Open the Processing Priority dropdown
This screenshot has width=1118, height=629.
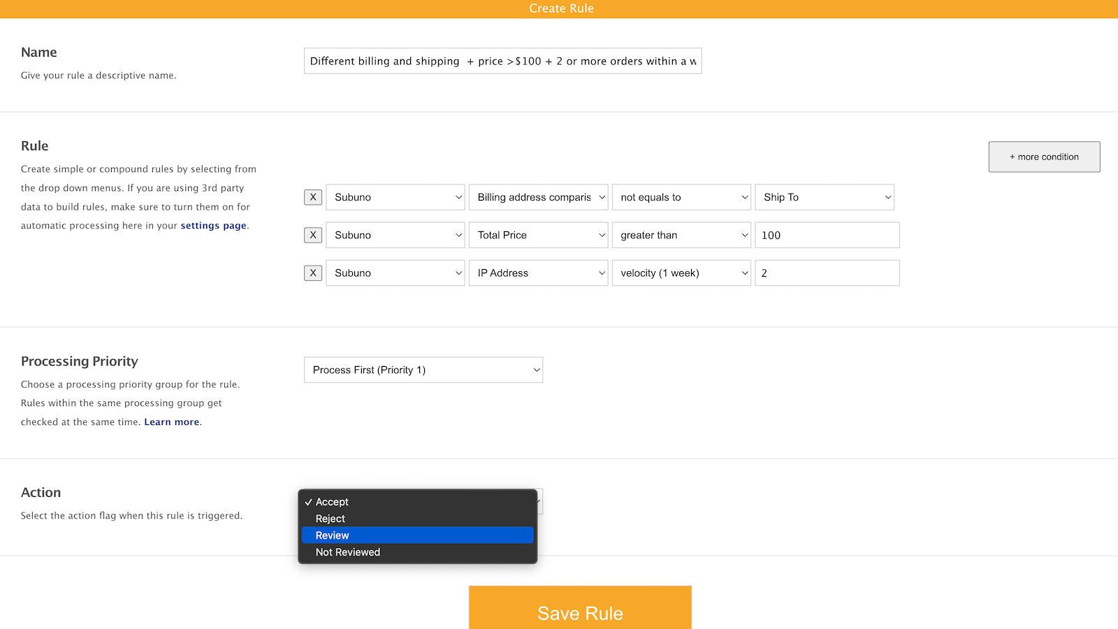[x=423, y=370]
